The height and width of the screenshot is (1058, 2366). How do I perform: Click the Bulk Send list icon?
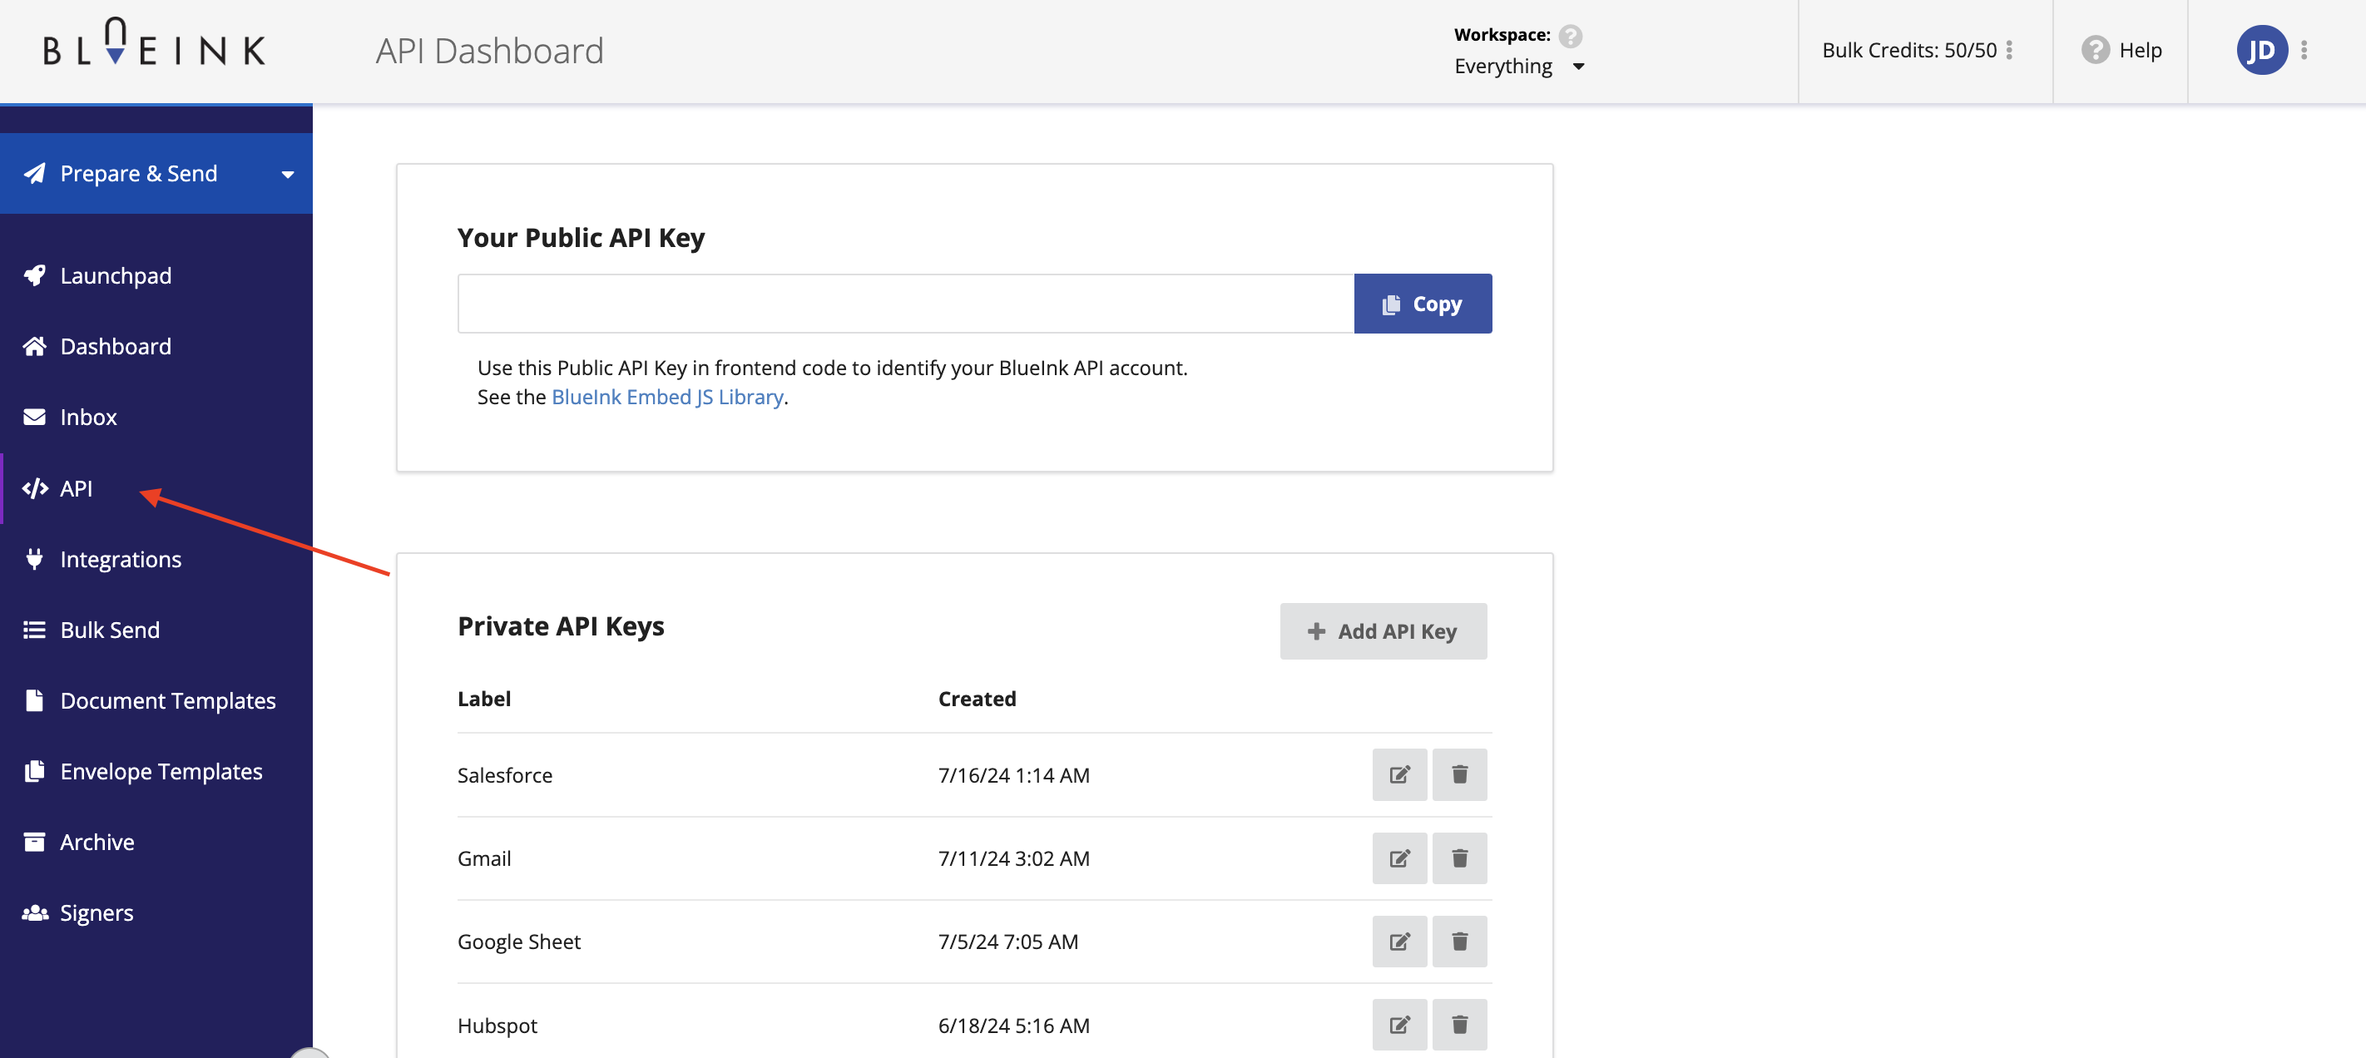click(35, 630)
